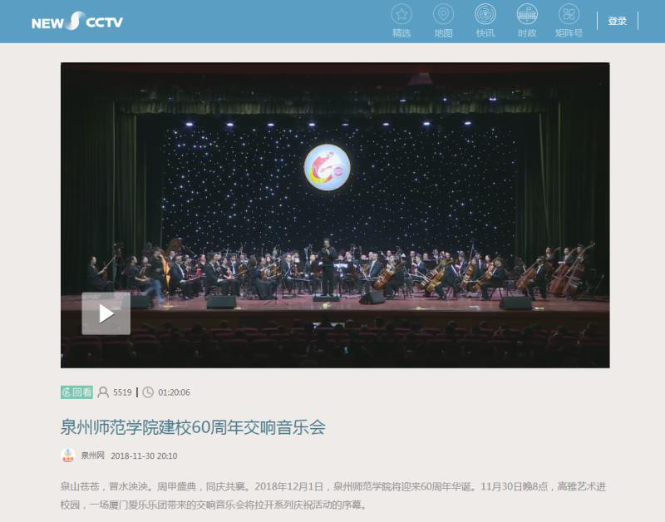Click the article description paragraph
This screenshot has width=665, height=522.
coord(333,495)
